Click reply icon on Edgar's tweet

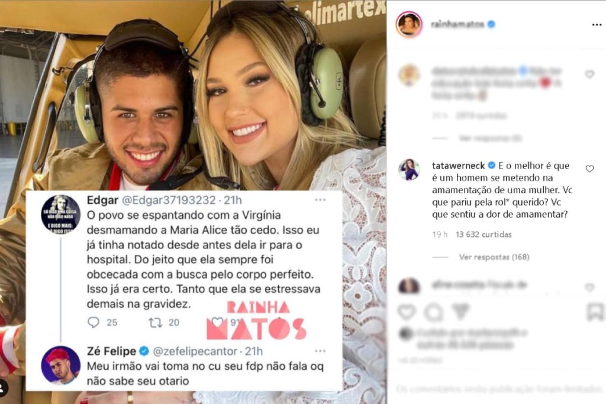click(x=94, y=322)
